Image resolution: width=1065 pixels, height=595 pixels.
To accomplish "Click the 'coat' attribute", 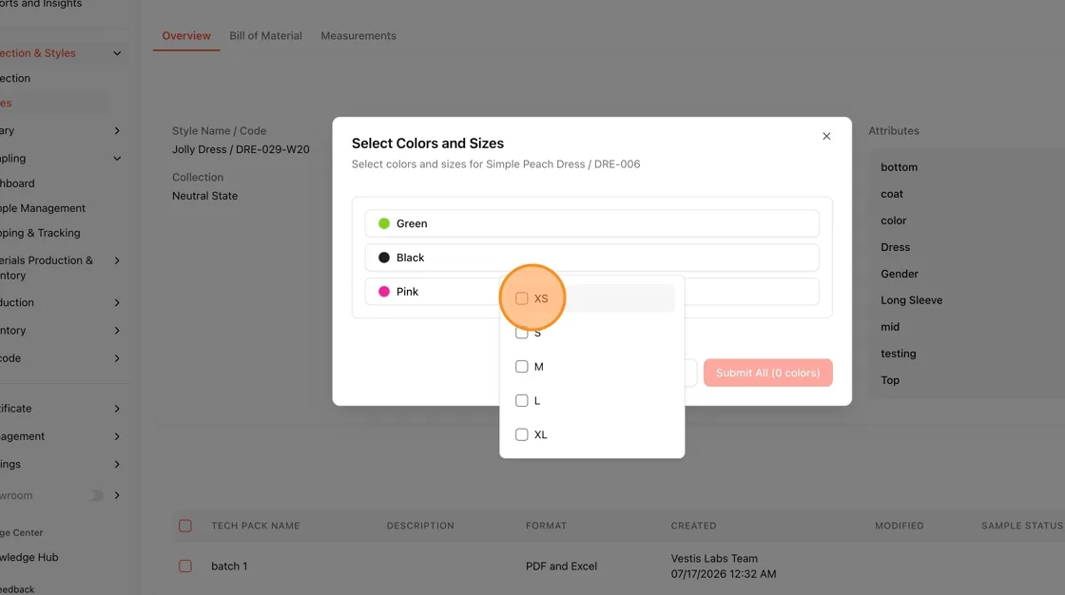I will 892,194.
